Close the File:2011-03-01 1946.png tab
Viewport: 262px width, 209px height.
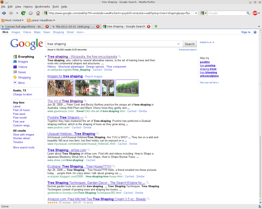coord(98,27)
